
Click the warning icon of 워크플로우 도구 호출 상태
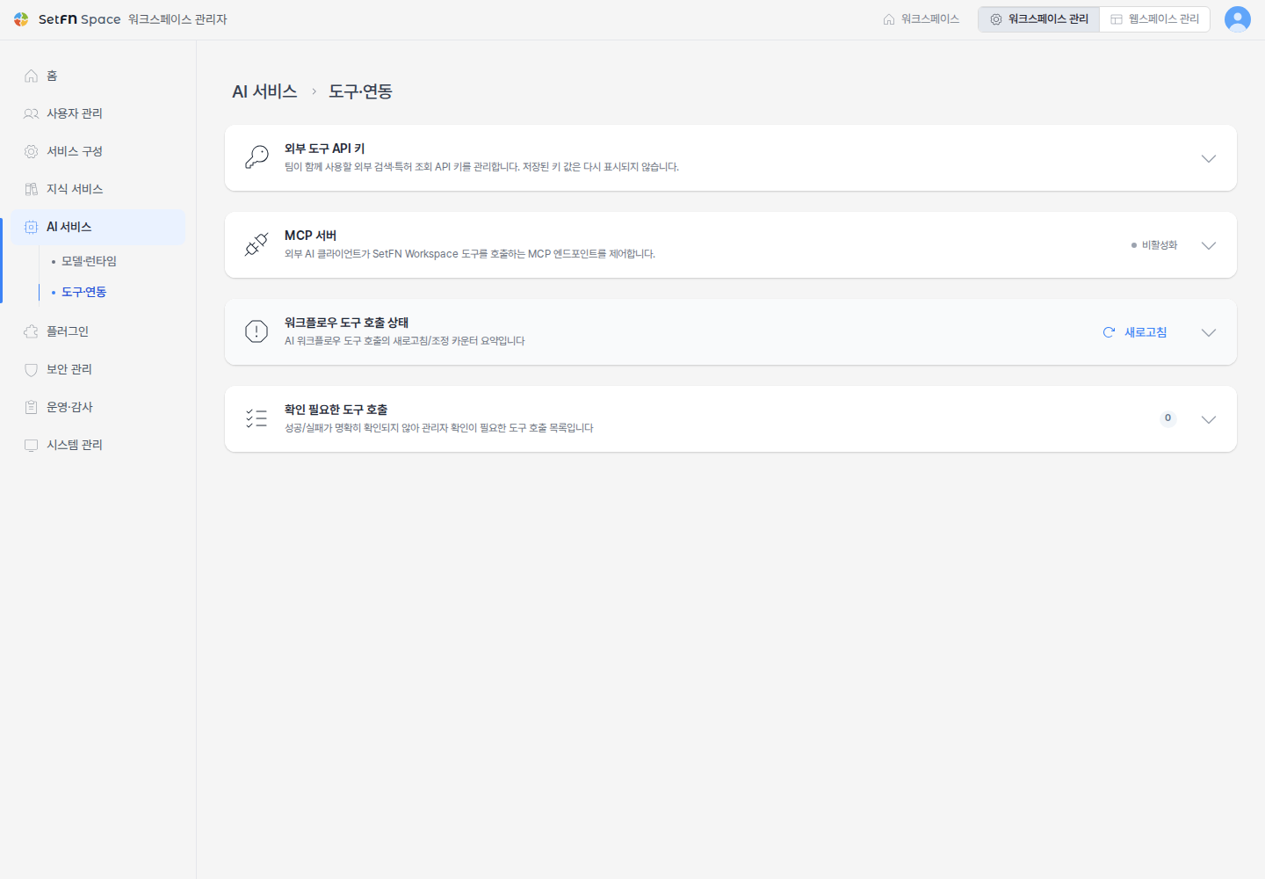pos(257,331)
